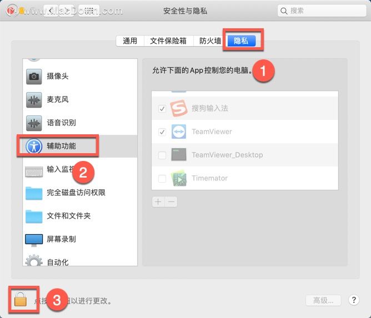371x318 pixels.
Task: Click the keyboard icon for input monitoring
Action: click(34, 171)
